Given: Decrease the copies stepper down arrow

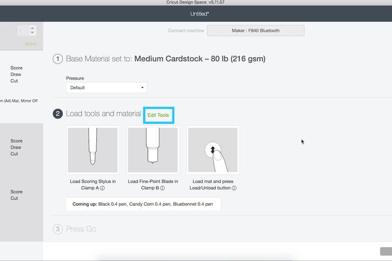Looking at the screenshot, I should pos(32,33).
